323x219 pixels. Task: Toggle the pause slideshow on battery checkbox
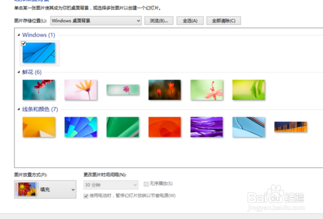click(x=86, y=196)
